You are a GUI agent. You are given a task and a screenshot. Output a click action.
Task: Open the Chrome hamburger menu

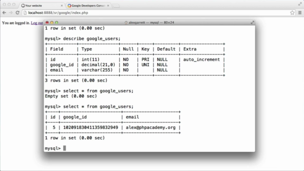coord(300,13)
